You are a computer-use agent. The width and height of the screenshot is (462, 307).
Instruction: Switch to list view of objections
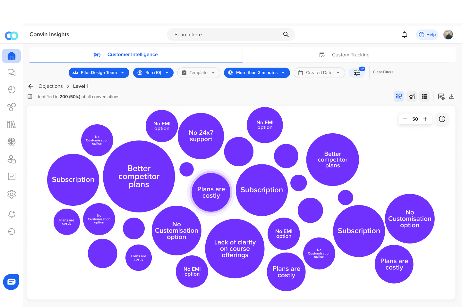424,96
